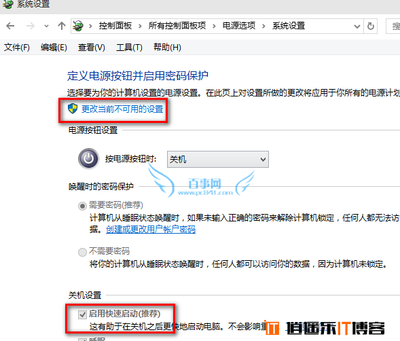Click 控制面板 in the breadcrumb
The image size is (400, 341).
coord(115,26)
